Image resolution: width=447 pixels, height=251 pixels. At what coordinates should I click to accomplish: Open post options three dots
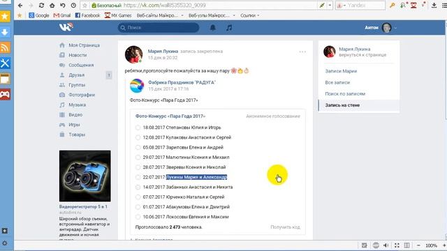(x=302, y=52)
